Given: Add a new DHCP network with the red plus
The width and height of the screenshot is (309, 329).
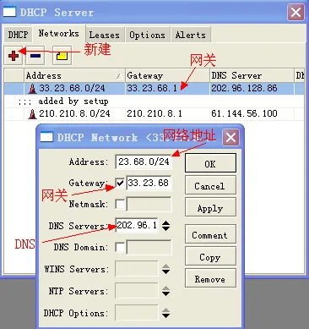Looking at the screenshot, I should [14, 56].
